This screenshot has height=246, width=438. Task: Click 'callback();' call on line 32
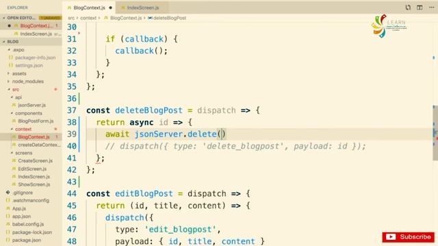tap(142, 51)
